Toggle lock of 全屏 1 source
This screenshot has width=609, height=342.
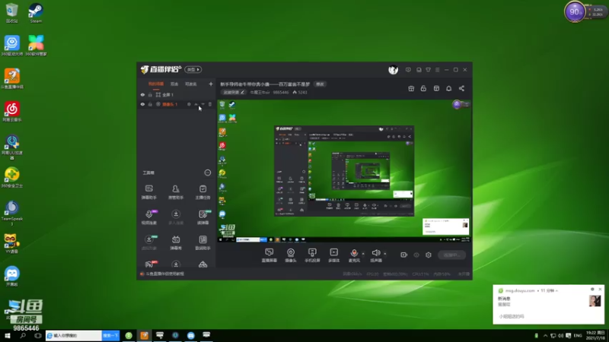pos(150,94)
